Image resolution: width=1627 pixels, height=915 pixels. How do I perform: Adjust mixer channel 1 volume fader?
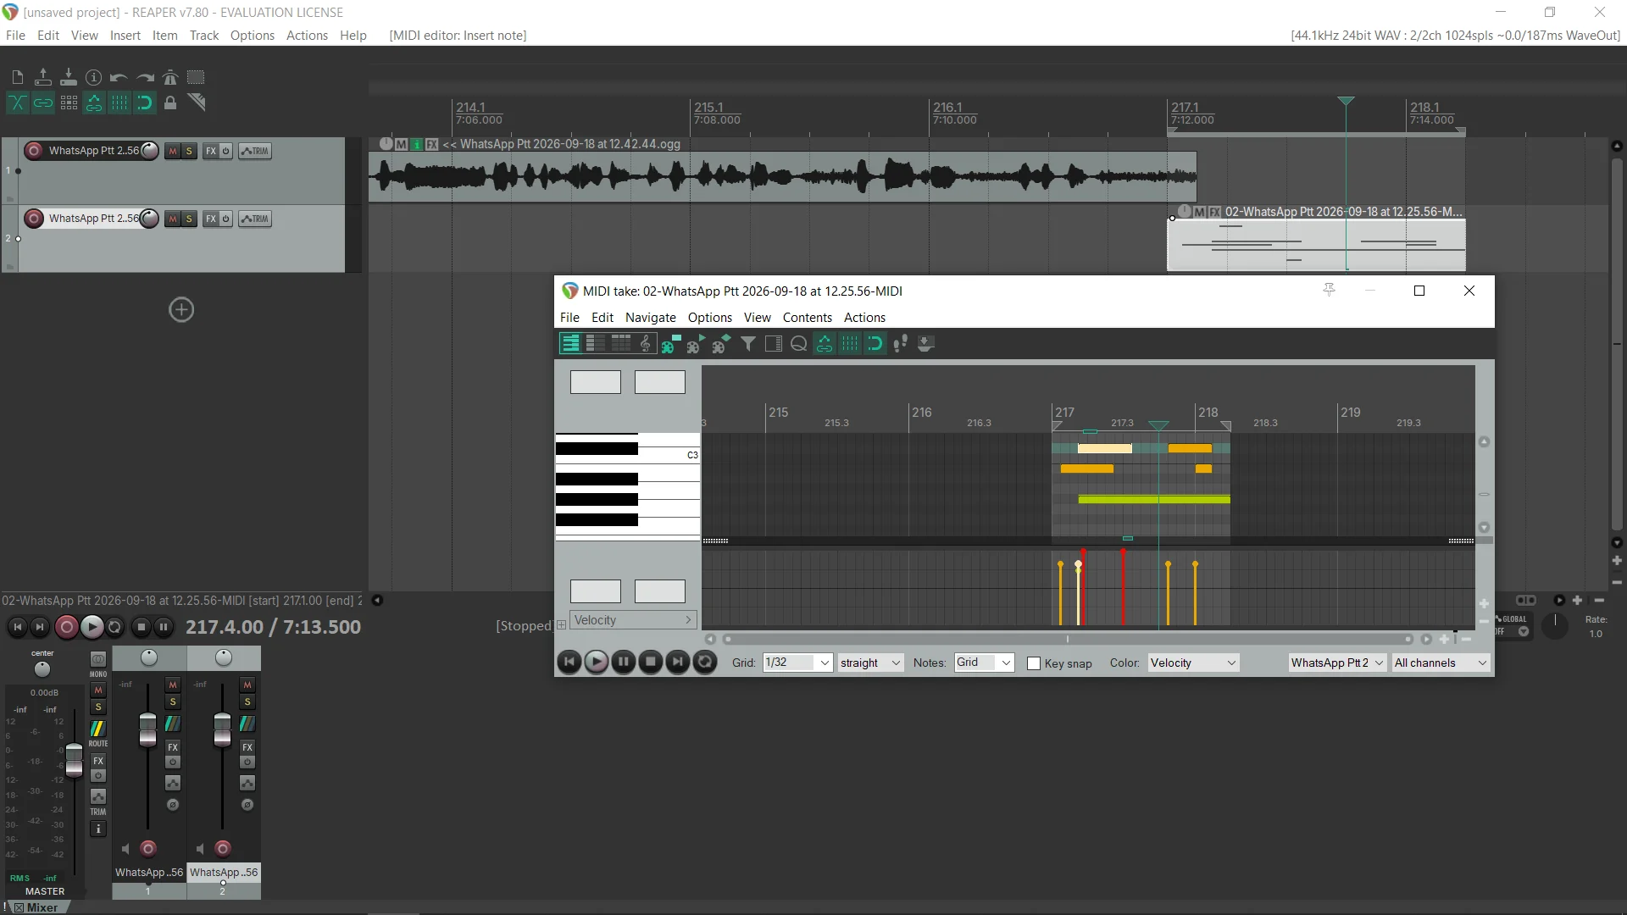click(147, 730)
